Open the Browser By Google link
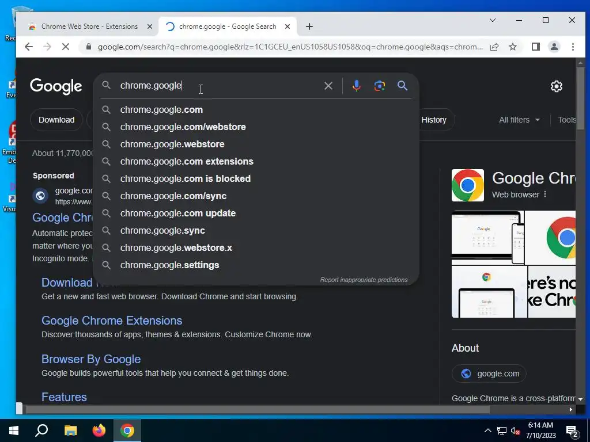The height and width of the screenshot is (442, 590). pyautogui.click(x=91, y=359)
